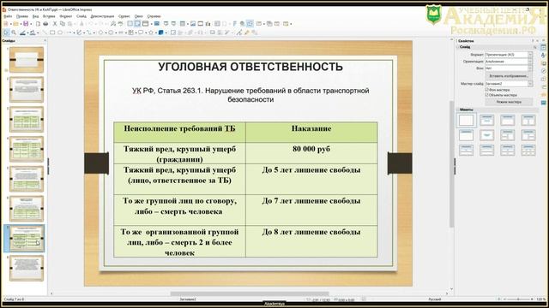Screen dimensions: 549x308
Task: Open the Формат menu
Action: tap(66, 16)
